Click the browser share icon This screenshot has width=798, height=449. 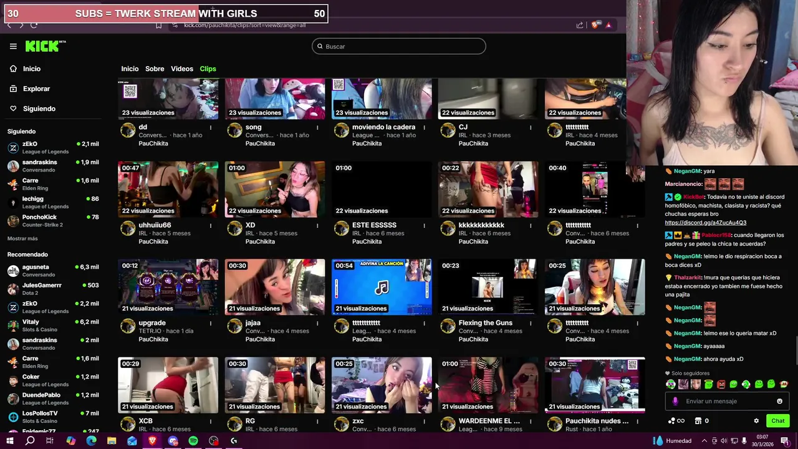tap(580, 25)
